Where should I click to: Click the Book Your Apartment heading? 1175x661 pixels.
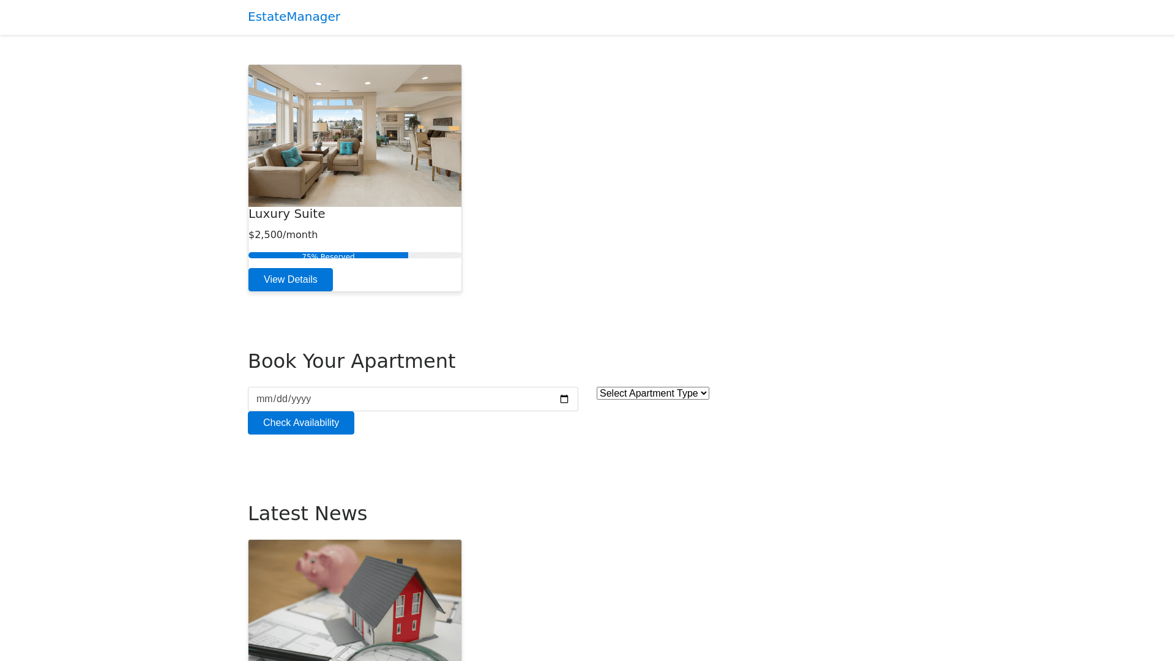[351, 361]
